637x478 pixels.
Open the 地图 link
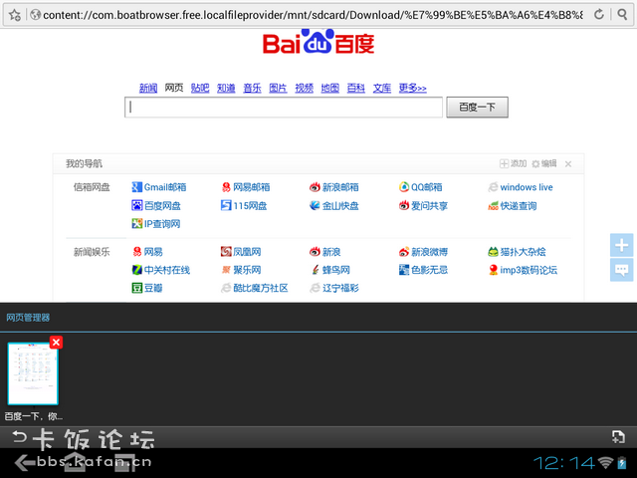pyautogui.click(x=330, y=88)
